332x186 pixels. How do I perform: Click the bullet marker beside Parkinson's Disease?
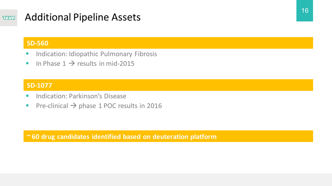pos(28,96)
